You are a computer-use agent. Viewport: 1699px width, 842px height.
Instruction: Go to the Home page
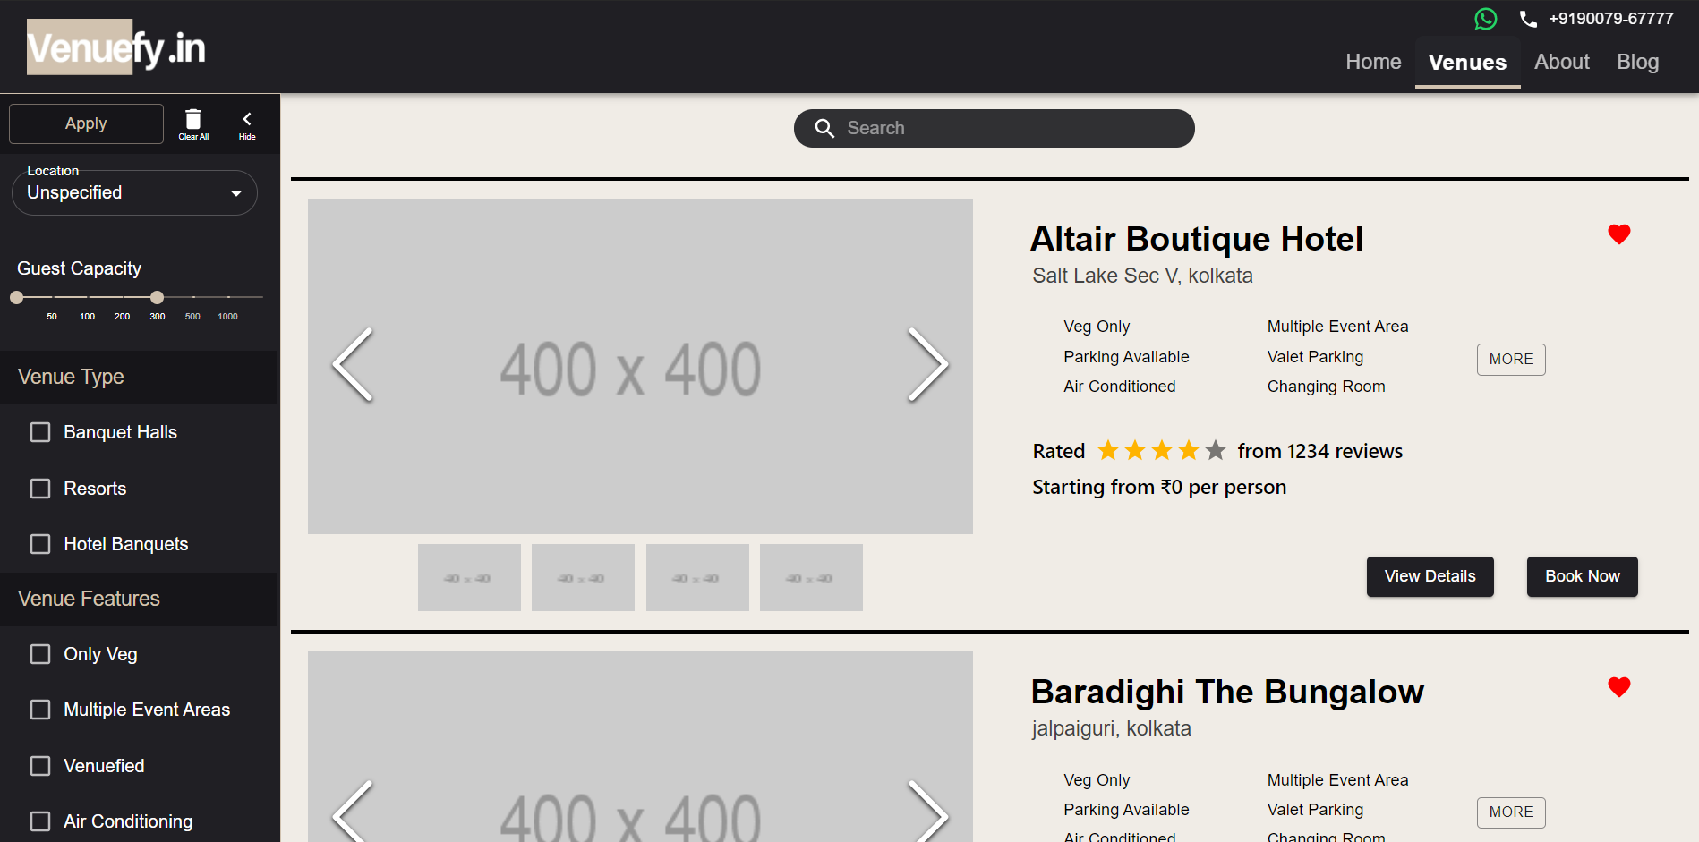(x=1373, y=62)
